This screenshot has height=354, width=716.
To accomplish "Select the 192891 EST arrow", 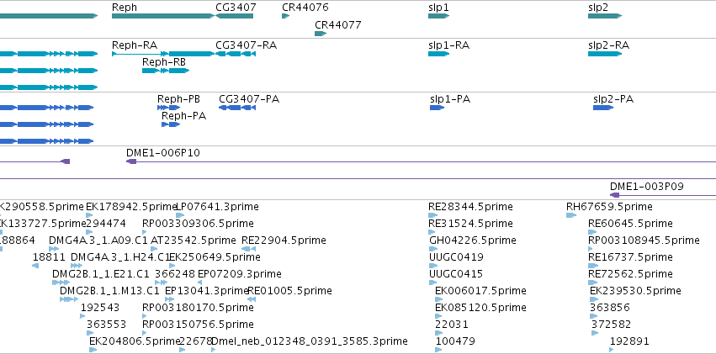I will [612, 350].
